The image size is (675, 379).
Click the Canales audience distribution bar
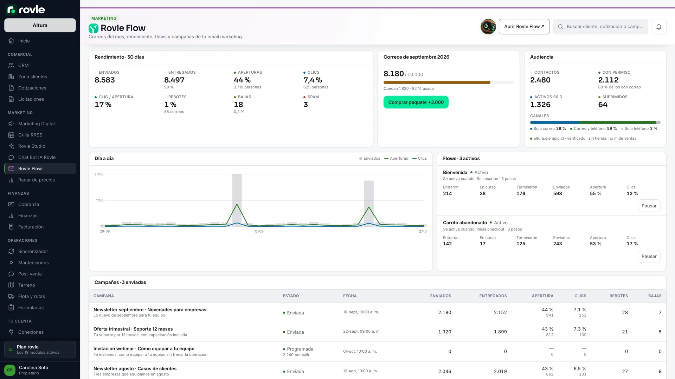point(595,122)
